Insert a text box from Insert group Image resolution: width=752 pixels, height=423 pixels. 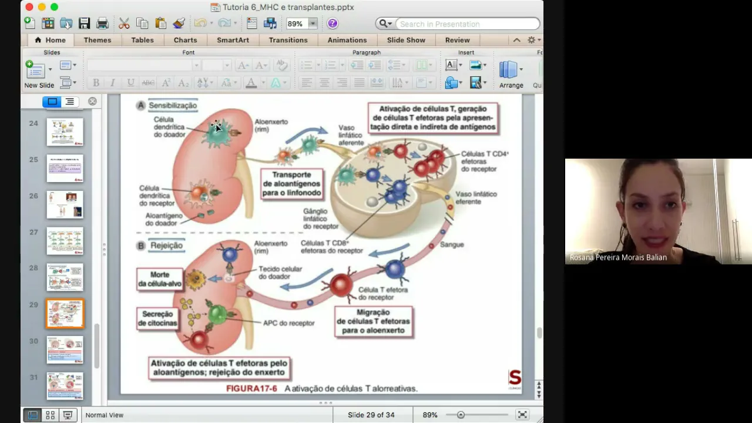(x=452, y=65)
